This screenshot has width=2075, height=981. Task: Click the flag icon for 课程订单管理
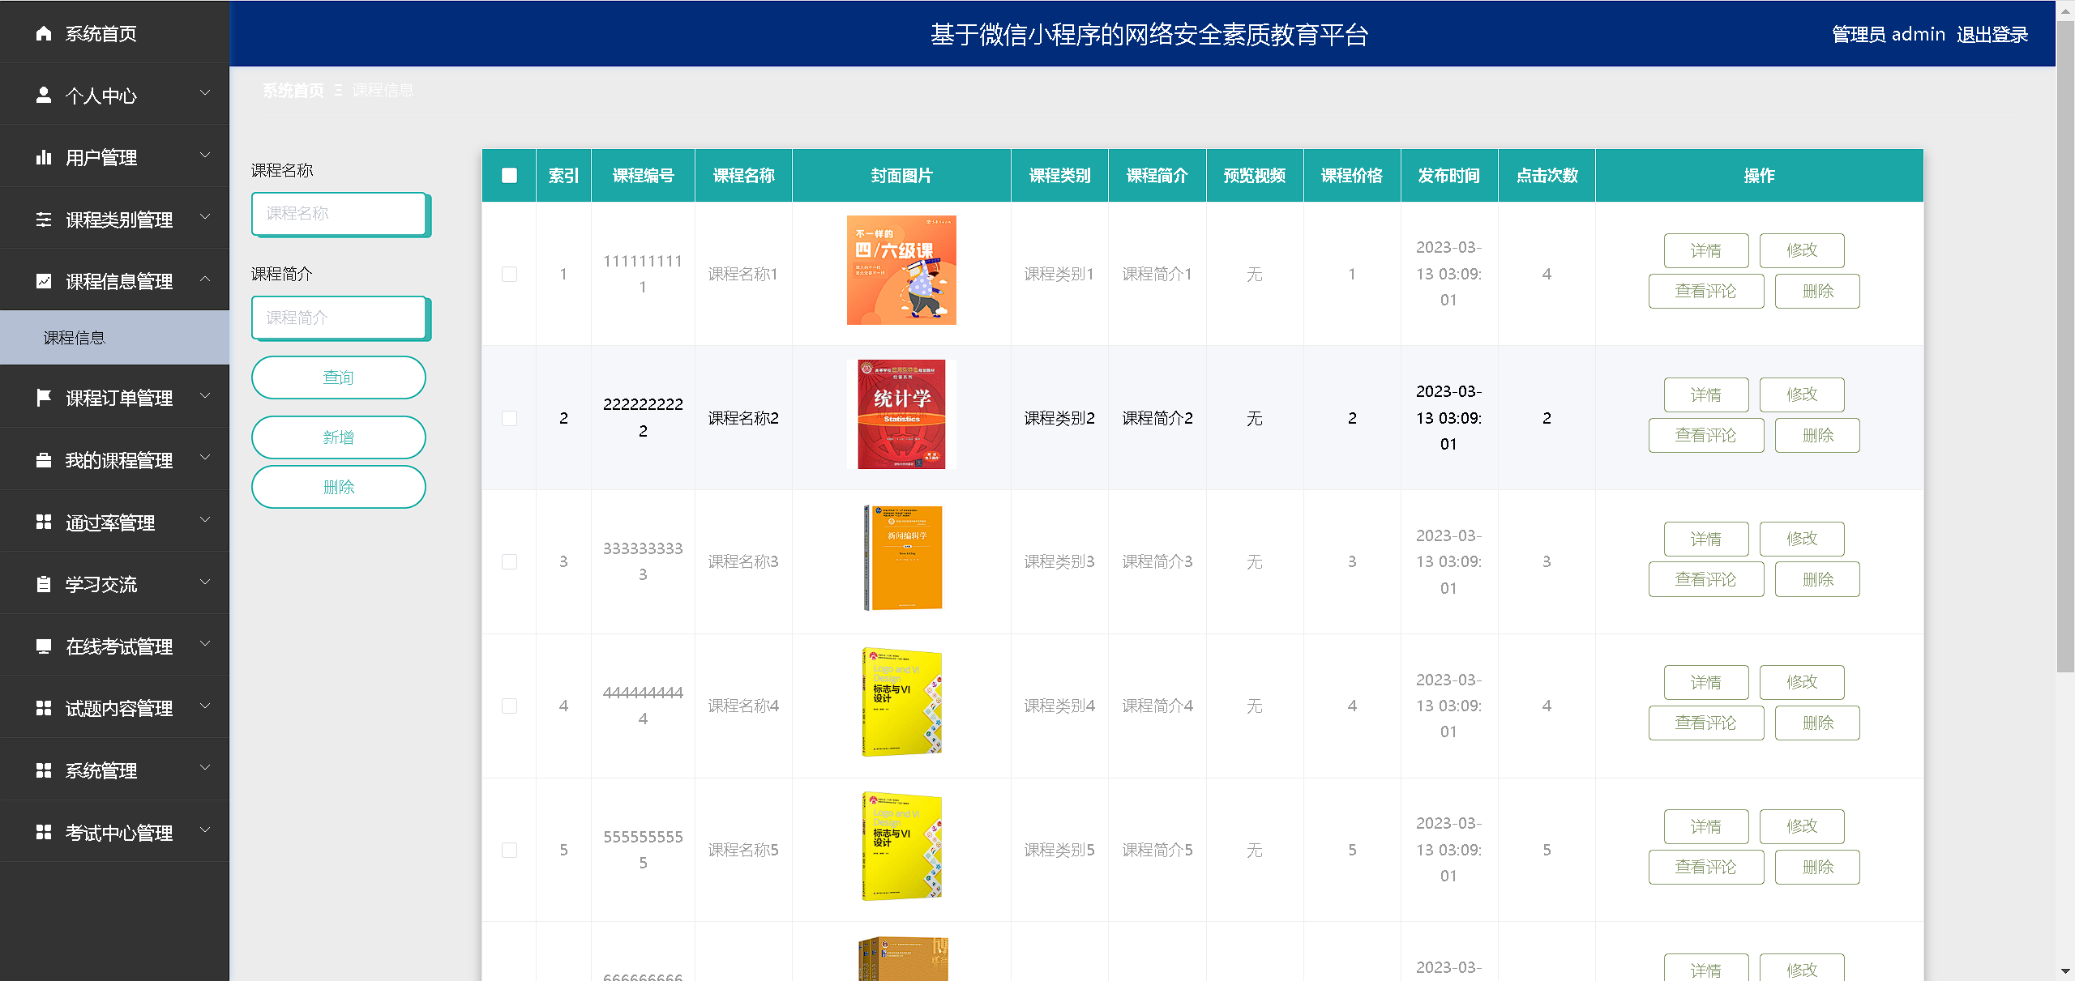[44, 398]
